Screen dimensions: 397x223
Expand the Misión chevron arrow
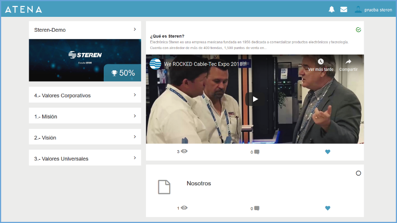(134, 116)
